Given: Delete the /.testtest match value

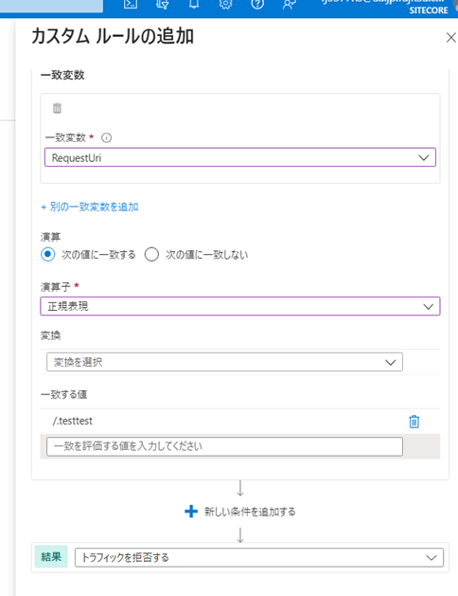Looking at the screenshot, I should coord(414,421).
